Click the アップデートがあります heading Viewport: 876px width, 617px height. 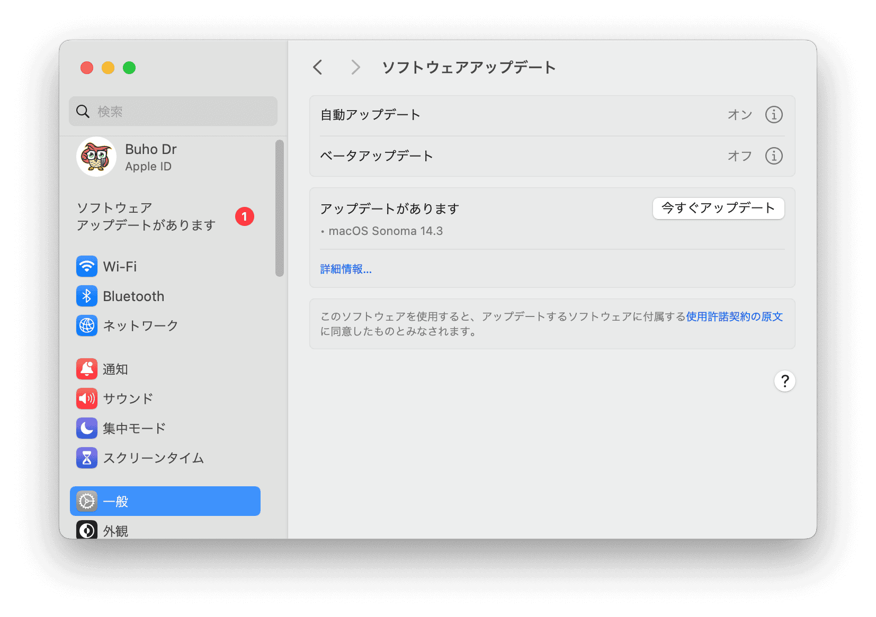[x=390, y=208]
